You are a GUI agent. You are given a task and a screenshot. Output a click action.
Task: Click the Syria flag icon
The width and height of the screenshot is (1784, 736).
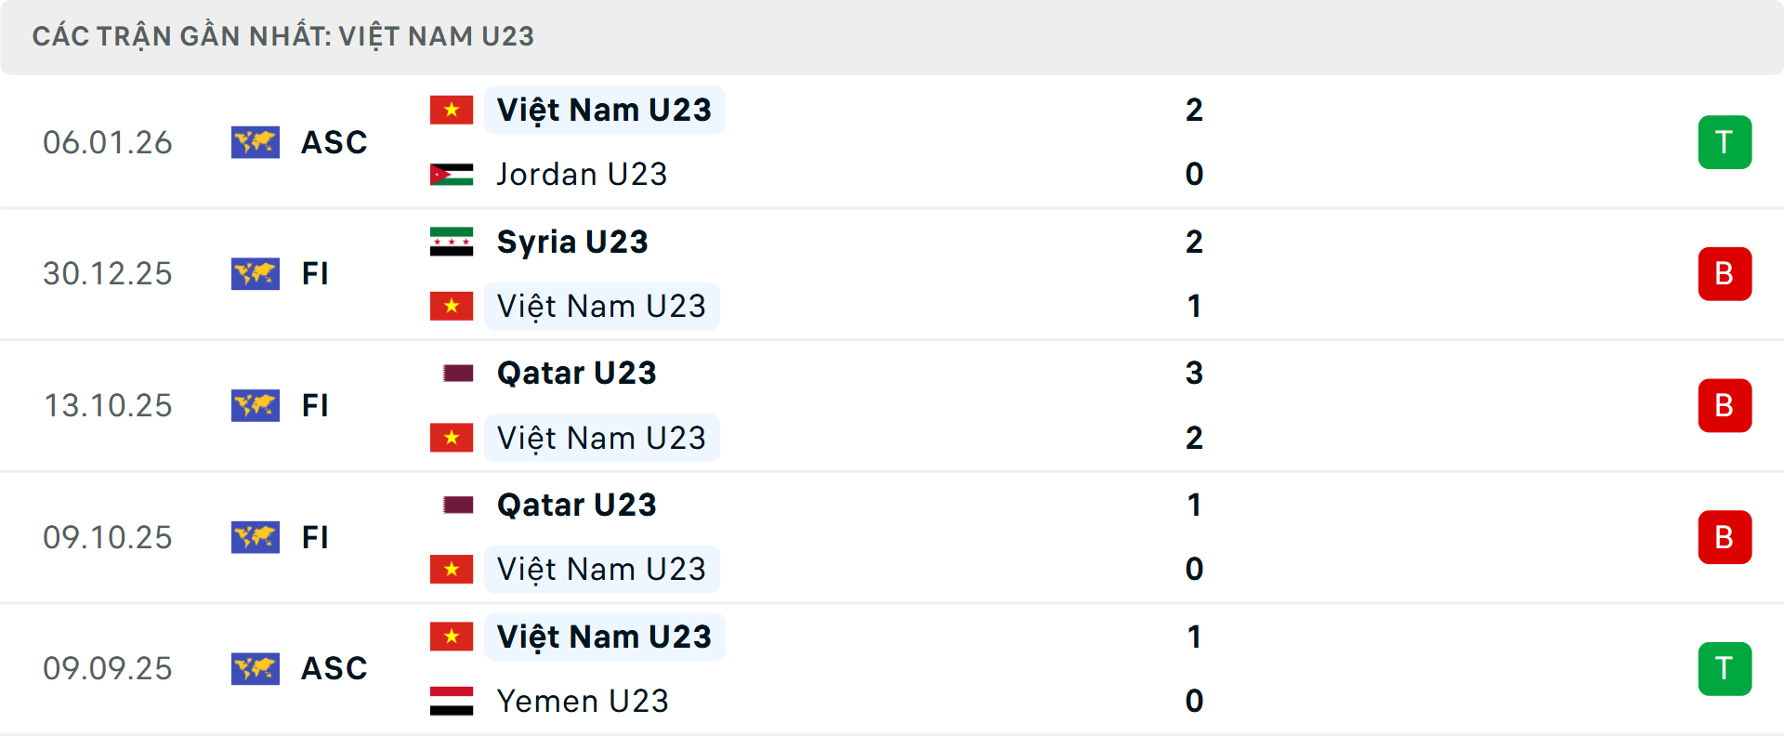point(453,241)
